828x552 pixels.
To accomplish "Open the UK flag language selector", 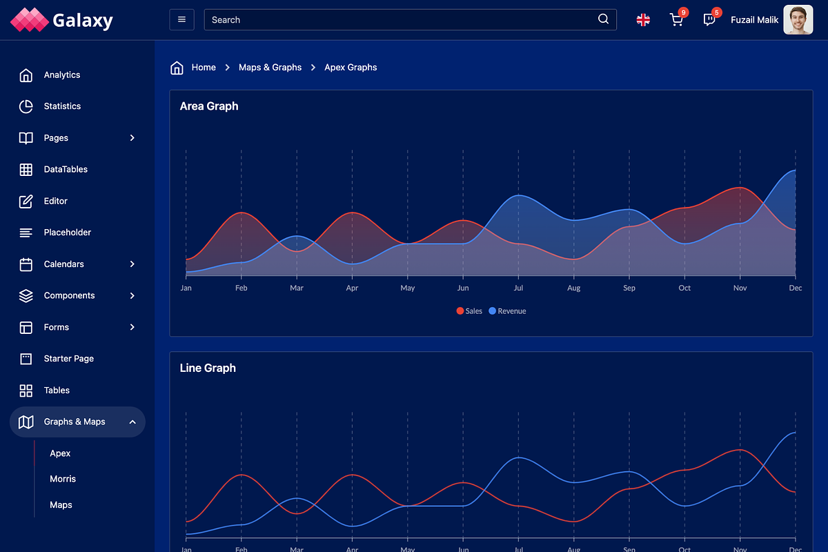I will click(643, 19).
